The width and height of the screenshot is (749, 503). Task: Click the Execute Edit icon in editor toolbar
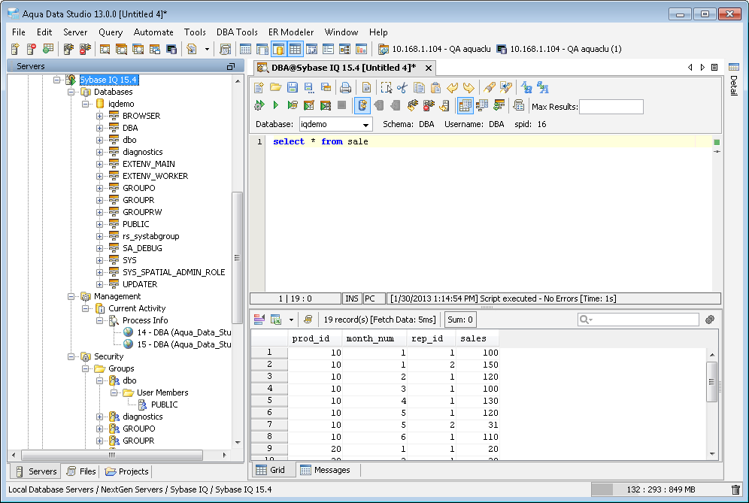click(309, 105)
